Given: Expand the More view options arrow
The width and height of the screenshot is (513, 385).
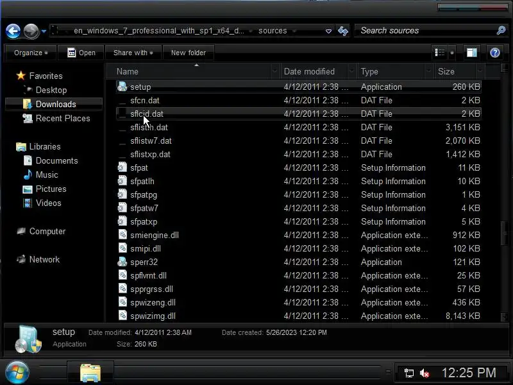Looking at the screenshot, I should click(x=452, y=53).
